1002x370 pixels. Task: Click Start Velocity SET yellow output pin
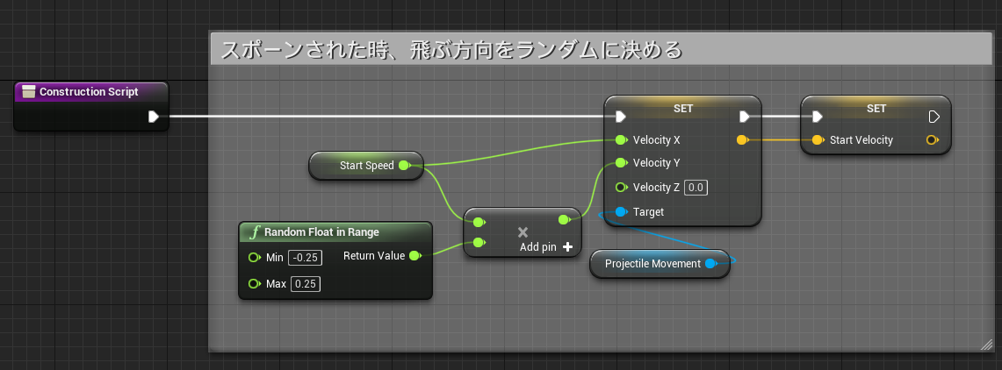(933, 139)
